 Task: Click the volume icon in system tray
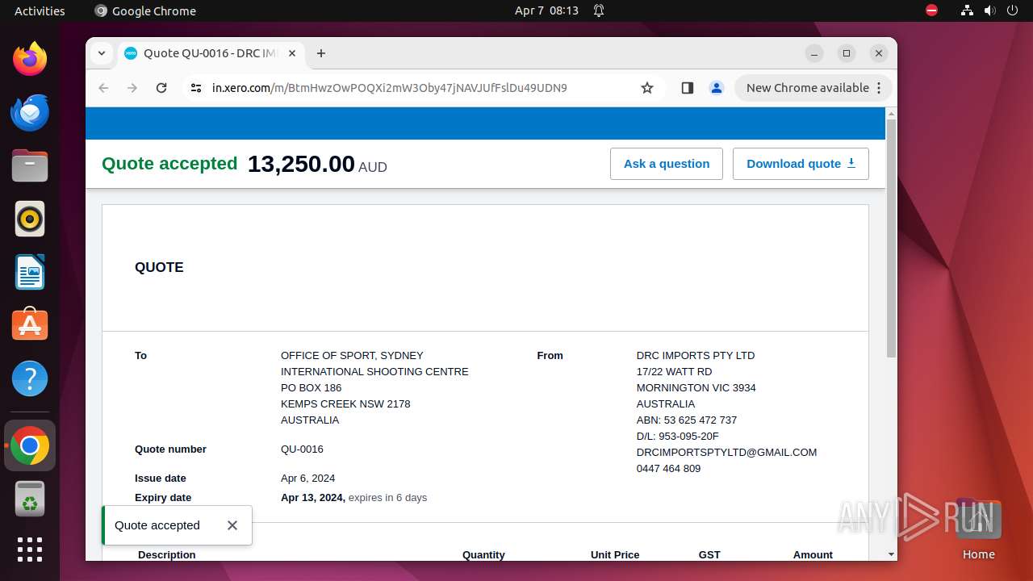coord(989,10)
